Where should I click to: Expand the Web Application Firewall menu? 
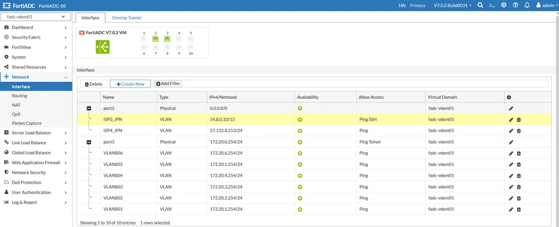35,162
